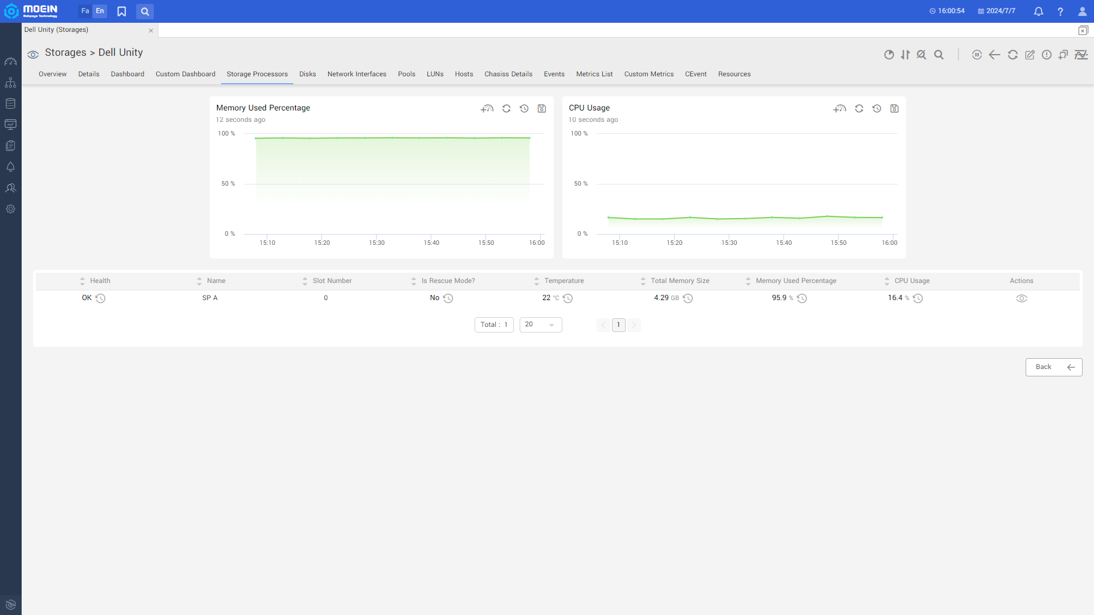The image size is (1094, 615).
Task: Open the Overview tab
Action: (52, 74)
